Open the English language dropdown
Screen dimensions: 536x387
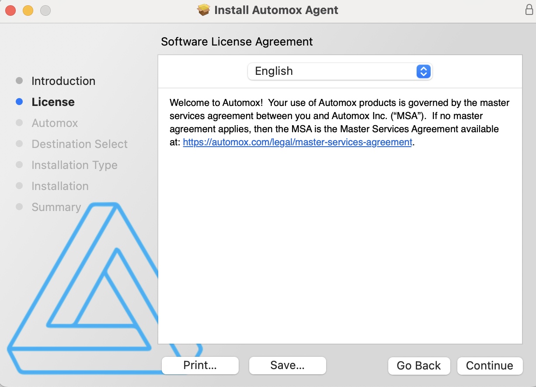pos(340,71)
